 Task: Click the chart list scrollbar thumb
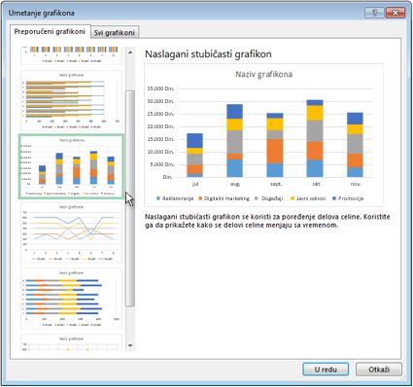pos(130,198)
